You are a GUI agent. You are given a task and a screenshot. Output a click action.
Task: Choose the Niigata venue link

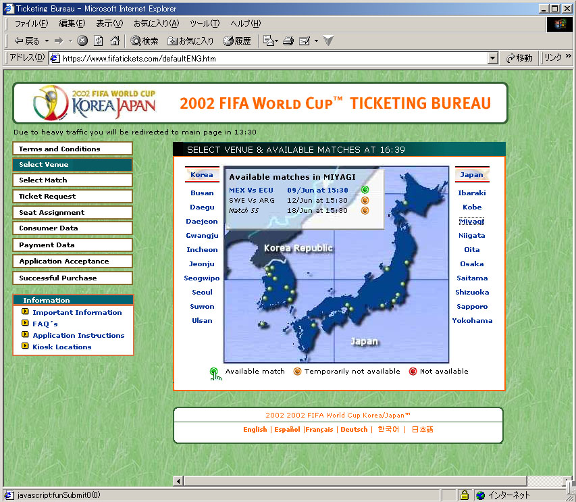click(x=472, y=235)
